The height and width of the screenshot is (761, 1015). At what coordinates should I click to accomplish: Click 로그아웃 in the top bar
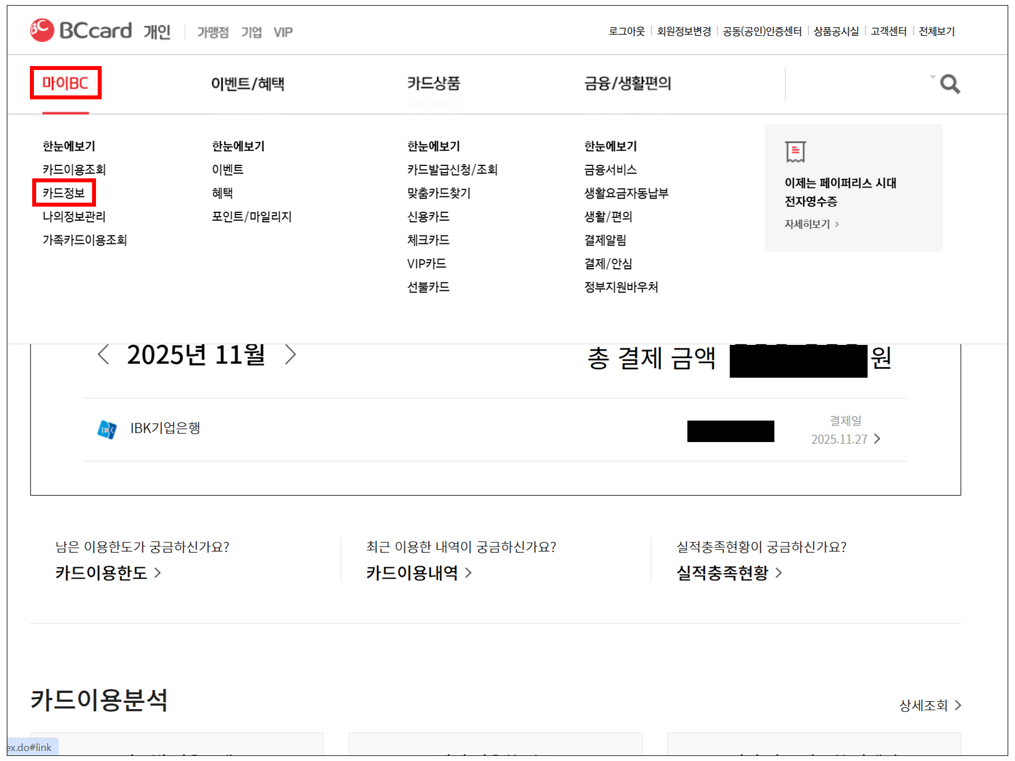[x=626, y=32]
